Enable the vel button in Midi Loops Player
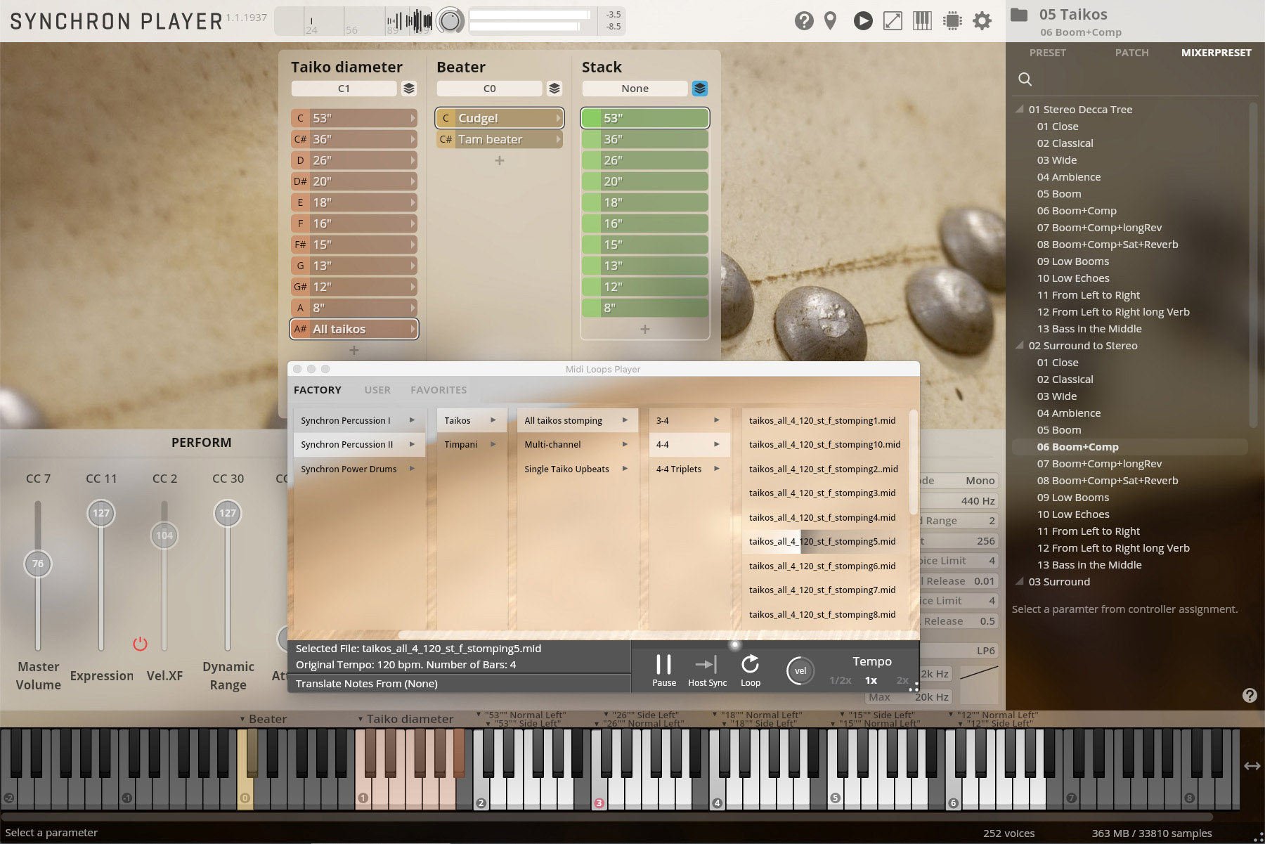Screen dimensions: 1265x844 coord(800,670)
